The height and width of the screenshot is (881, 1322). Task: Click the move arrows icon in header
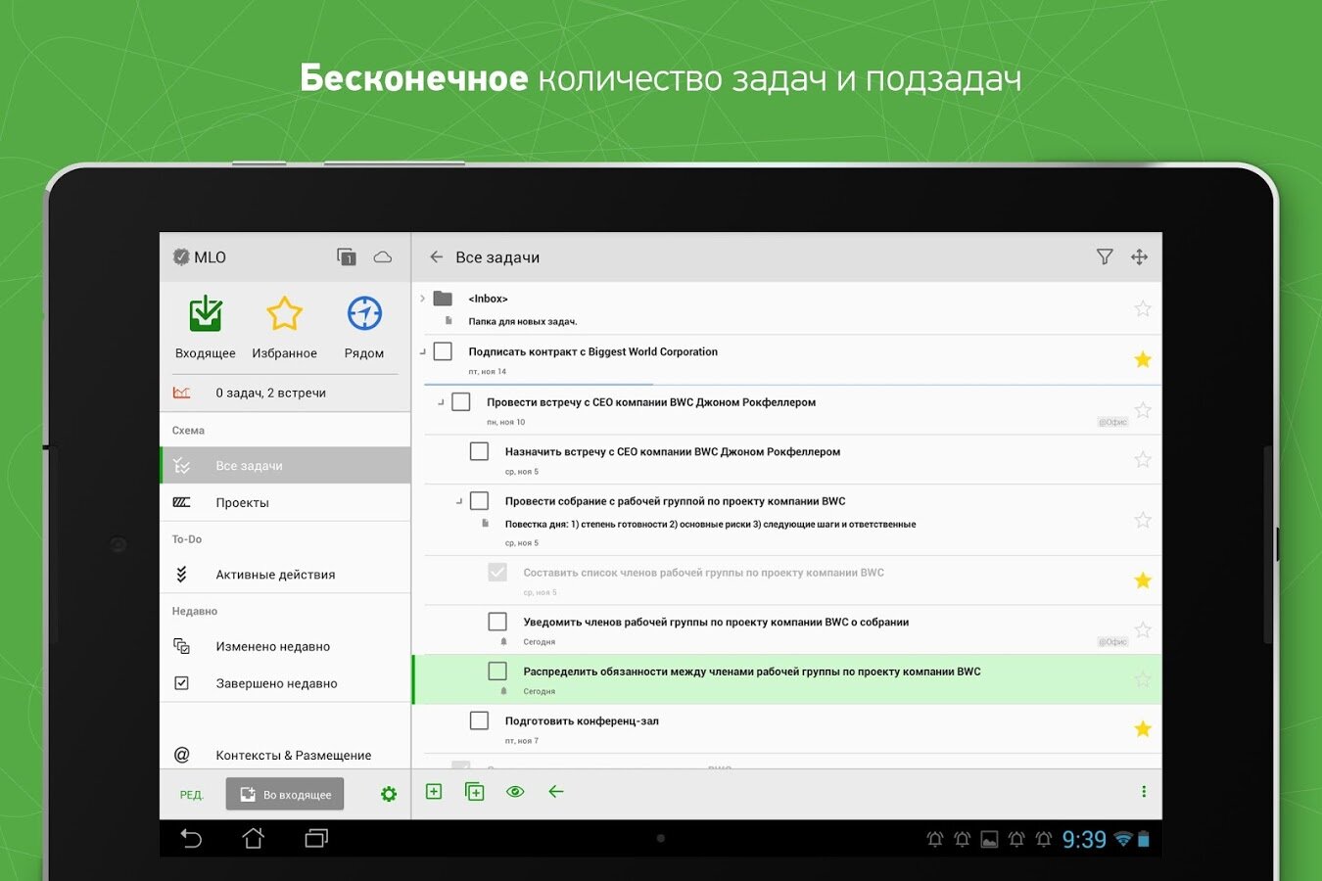(1139, 257)
